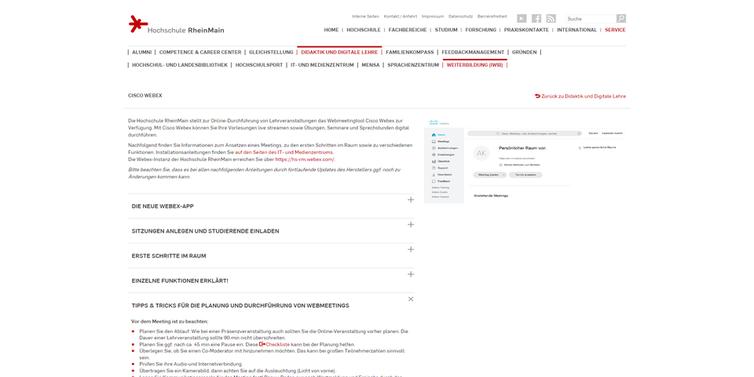Open Praxiskontakte main menu item
This screenshot has width=754, height=377.
(526, 30)
